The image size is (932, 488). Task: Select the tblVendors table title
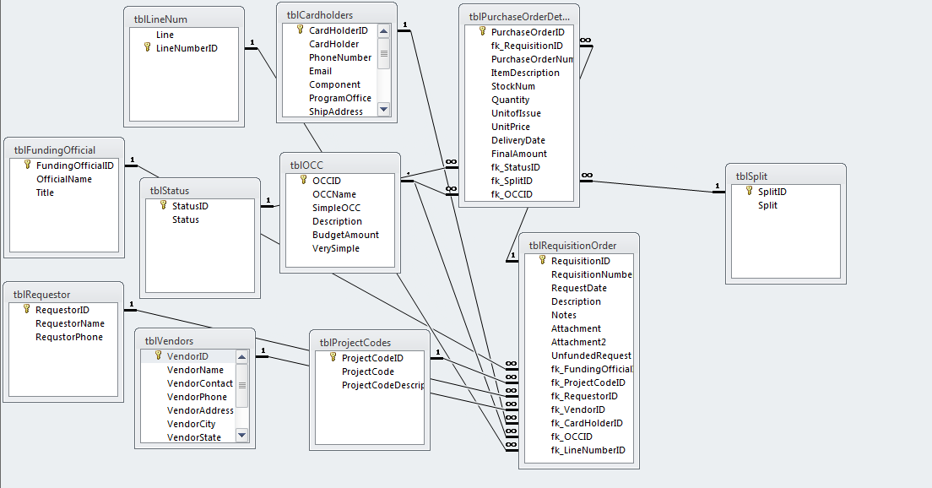[x=170, y=341]
